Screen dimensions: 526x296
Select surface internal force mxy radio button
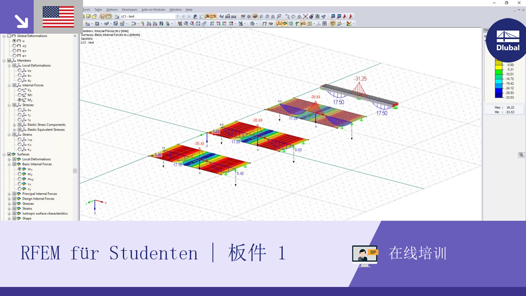(20, 179)
